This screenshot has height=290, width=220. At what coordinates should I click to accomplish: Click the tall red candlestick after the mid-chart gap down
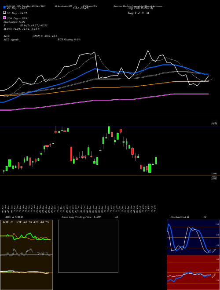[71, 154]
